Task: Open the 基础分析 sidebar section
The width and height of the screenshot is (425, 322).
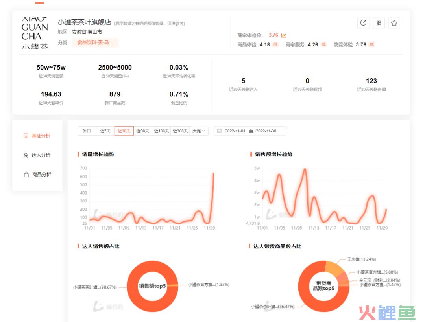Action: [x=37, y=136]
